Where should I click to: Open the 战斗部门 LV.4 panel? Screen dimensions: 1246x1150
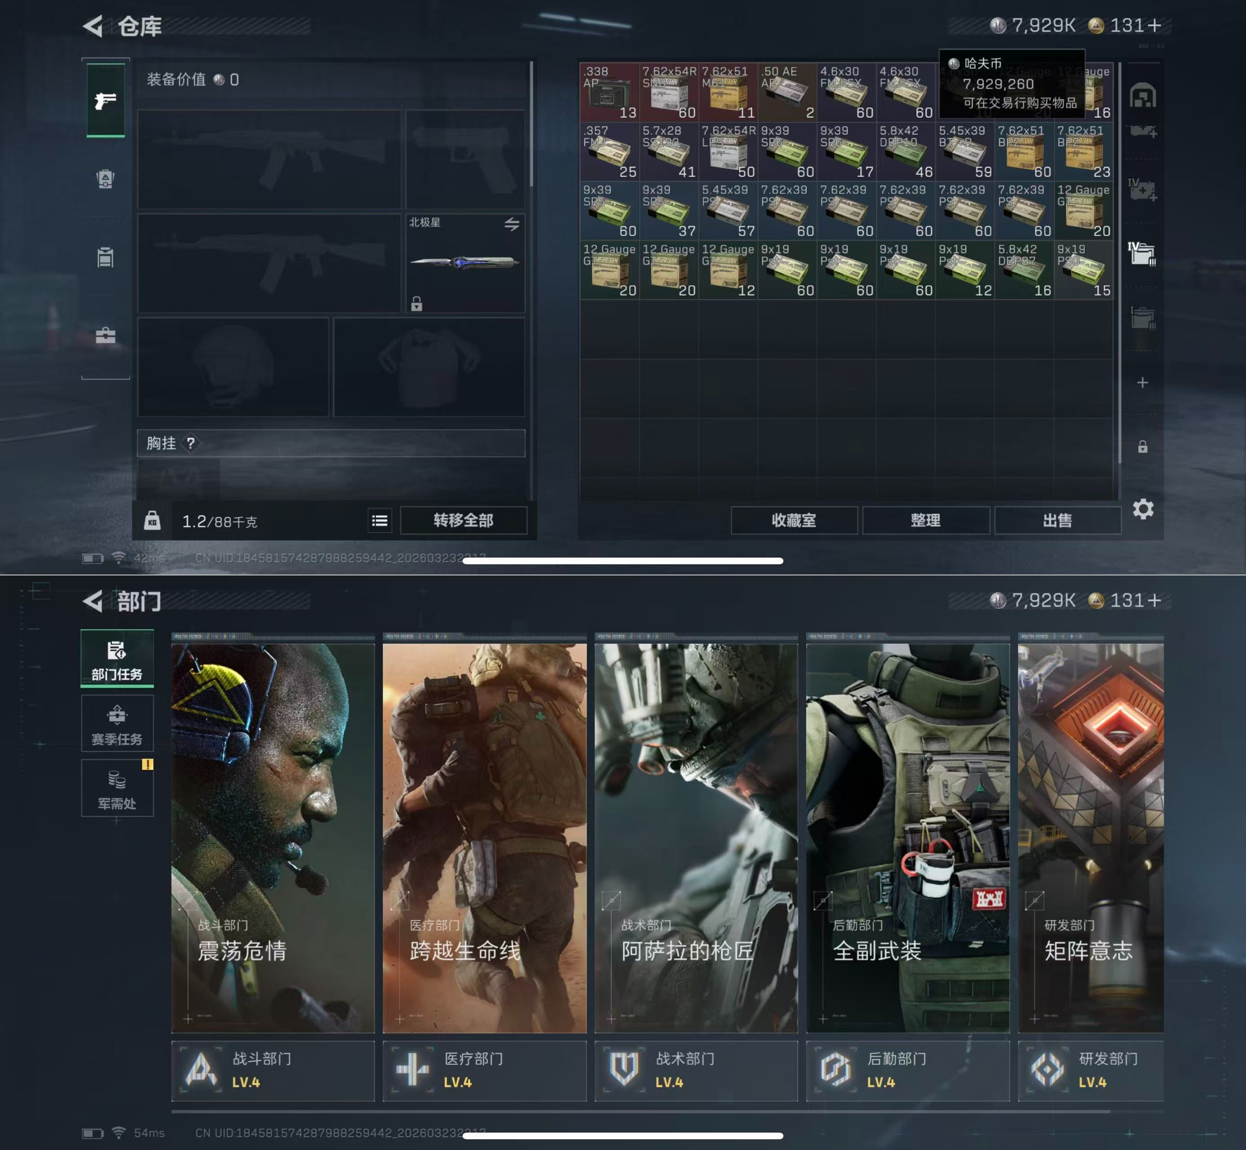(273, 1070)
